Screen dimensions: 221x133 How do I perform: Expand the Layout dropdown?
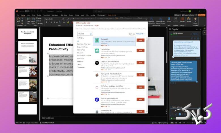(x=39, y=18)
